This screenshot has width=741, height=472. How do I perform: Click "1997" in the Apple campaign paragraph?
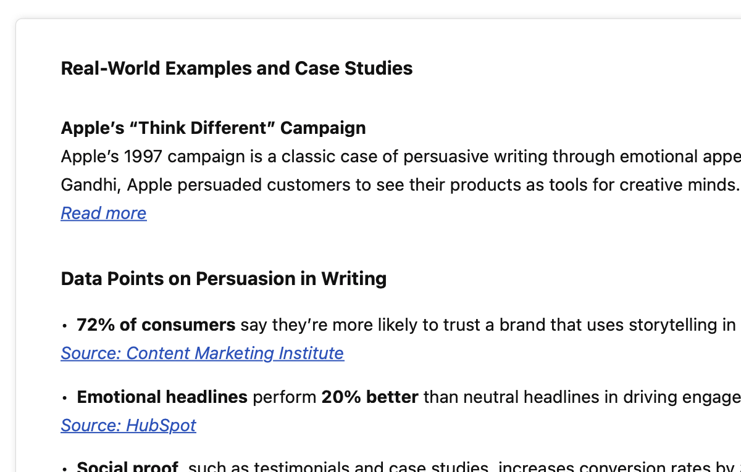143,157
